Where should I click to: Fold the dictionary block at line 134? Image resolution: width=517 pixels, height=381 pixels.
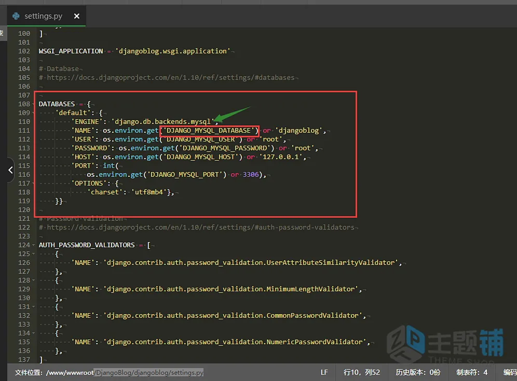click(x=33, y=333)
